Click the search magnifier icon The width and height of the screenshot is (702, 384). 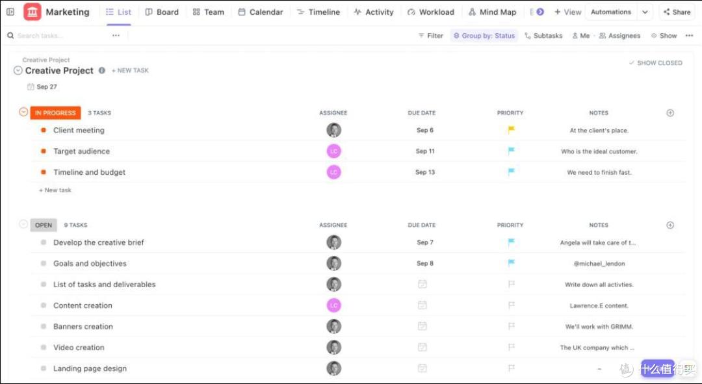(x=10, y=35)
